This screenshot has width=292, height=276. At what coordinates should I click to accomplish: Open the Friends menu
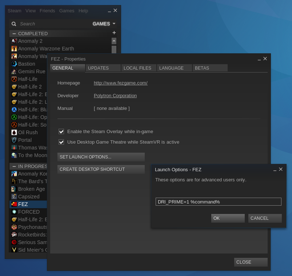pyautogui.click(x=47, y=11)
